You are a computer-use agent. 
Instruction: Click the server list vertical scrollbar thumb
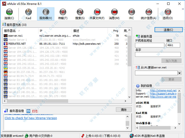pyautogui.click(x=129, y=51)
